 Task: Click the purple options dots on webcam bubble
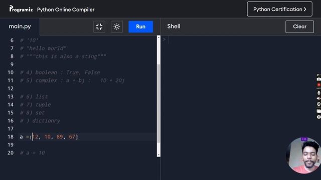[304, 139]
